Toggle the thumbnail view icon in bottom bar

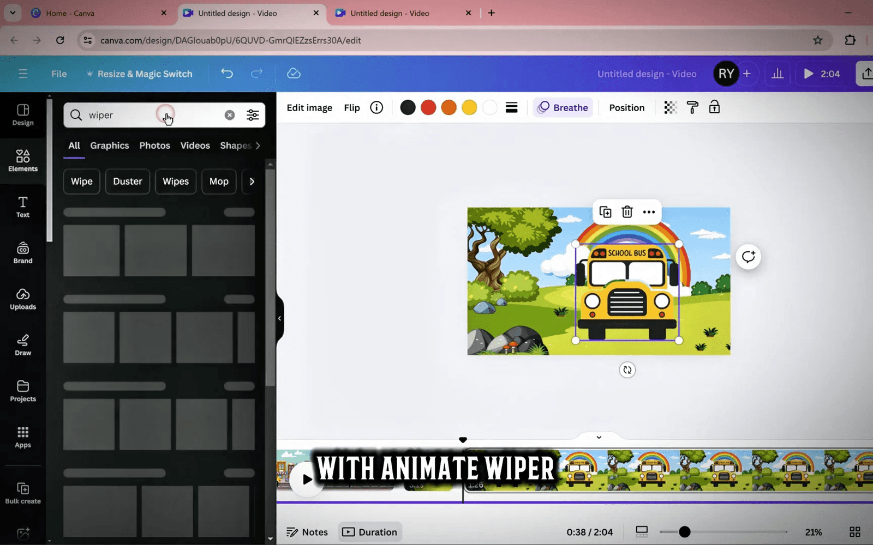642,532
